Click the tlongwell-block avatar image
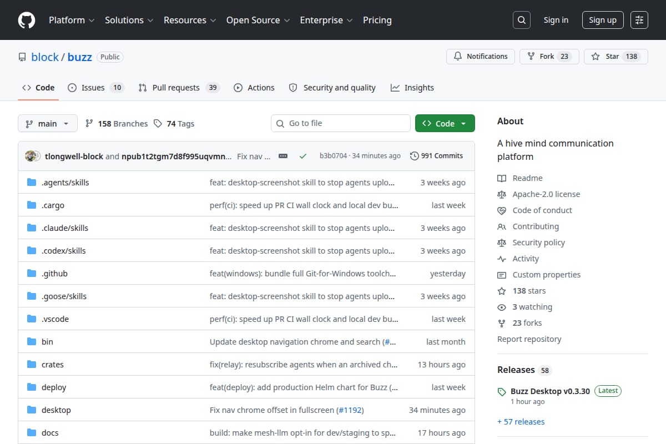 coord(31,156)
